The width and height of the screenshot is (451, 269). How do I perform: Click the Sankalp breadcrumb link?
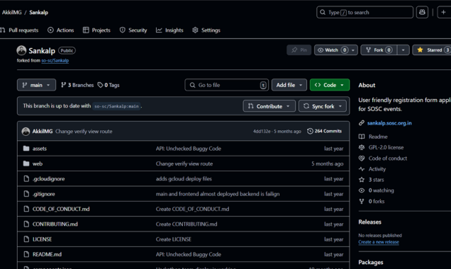(x=38, y=12)
